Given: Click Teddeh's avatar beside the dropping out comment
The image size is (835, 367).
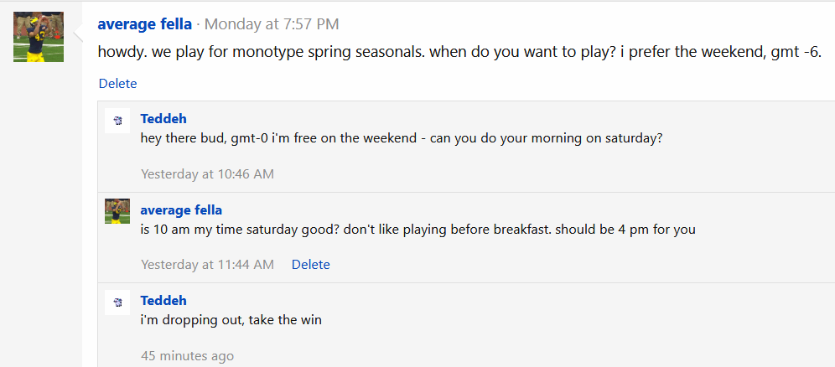Looking at the screenshot, I should (117, 302).
